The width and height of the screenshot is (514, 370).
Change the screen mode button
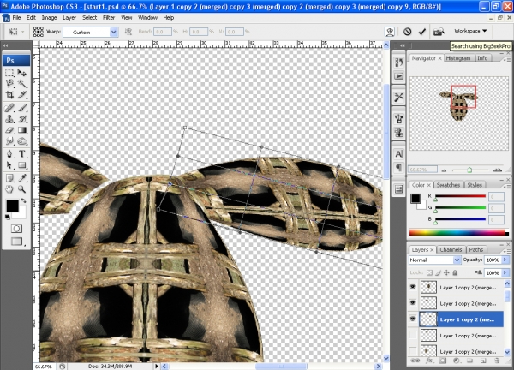16,242
